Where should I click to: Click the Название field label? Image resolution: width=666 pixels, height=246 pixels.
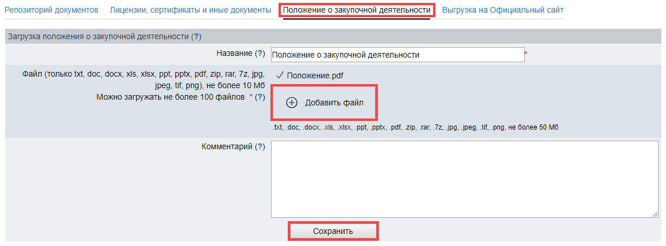(234, 53)
